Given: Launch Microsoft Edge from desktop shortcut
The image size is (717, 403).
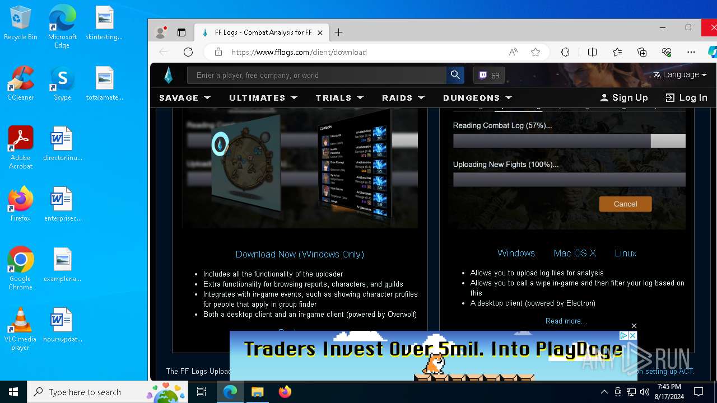Looking at the screenshot, I should (62, 26).
